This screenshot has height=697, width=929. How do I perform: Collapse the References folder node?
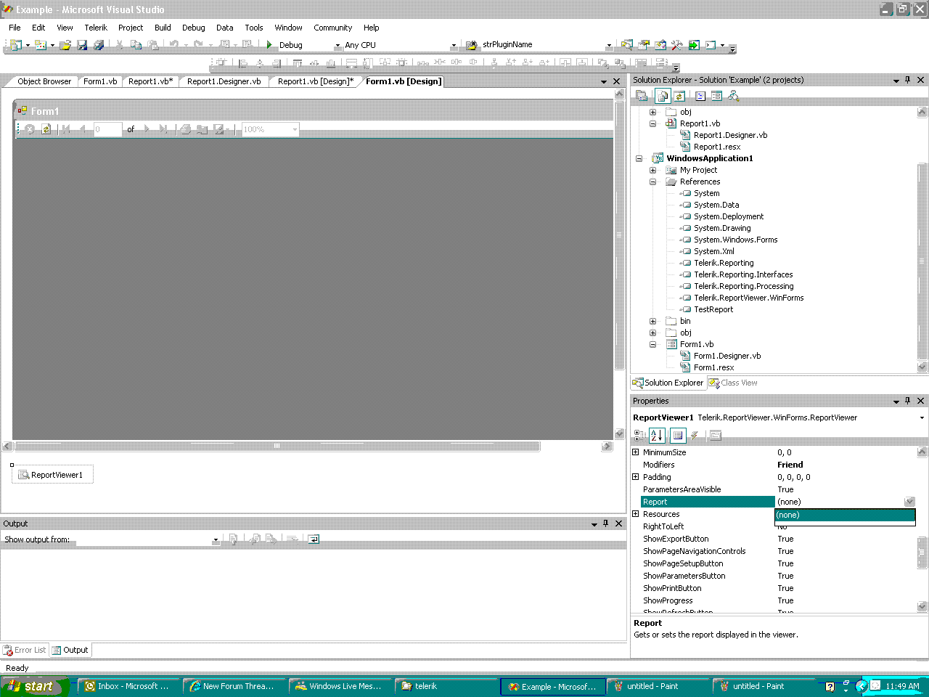[652, 182]
